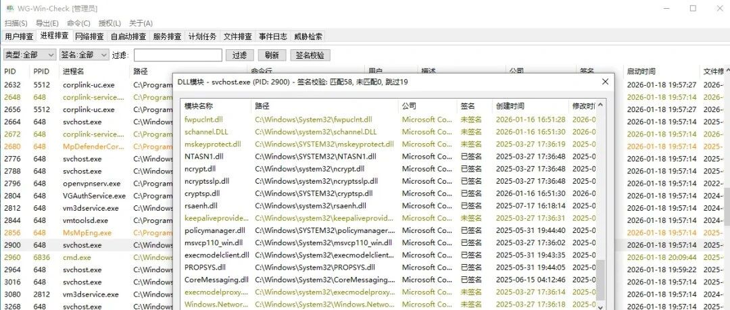Sort process list by 启动时间 column

[662, 71]
